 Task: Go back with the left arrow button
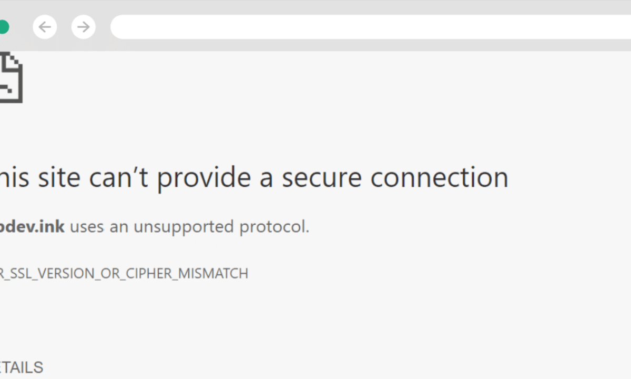pyautogui.click(x=45, y=26)
